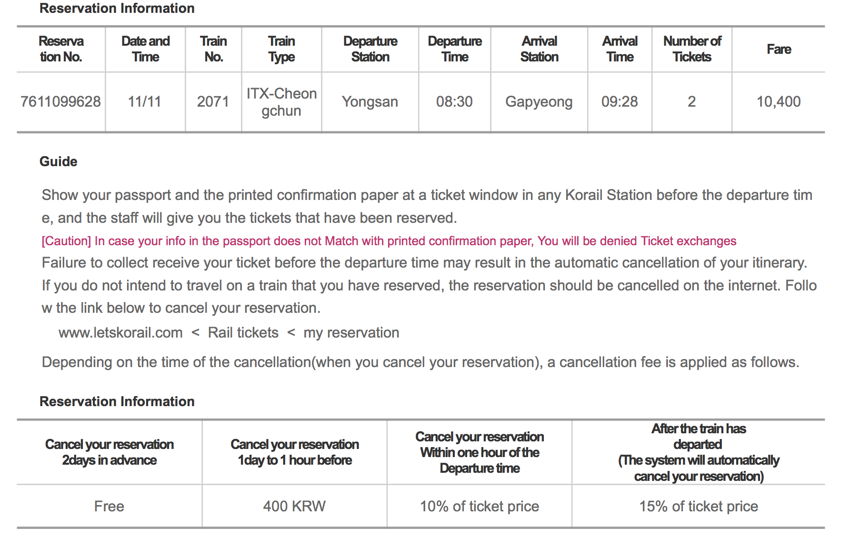Select the 'Rail tickets' breadcrumb text
This screenshot has width=860, height=538.
tap(243, 332)
